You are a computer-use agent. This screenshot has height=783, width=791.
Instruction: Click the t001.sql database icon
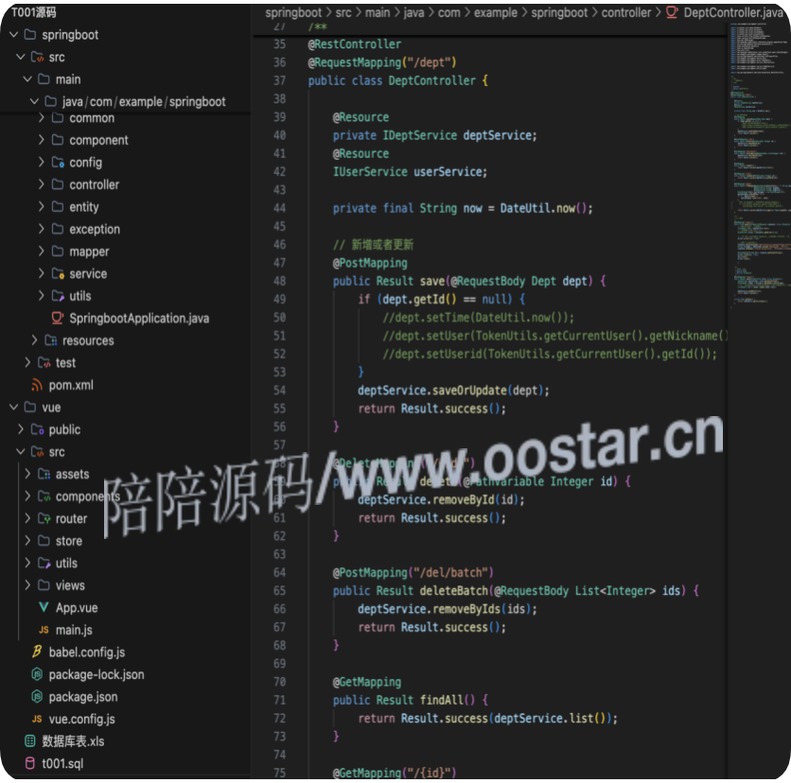click(30, 764)
